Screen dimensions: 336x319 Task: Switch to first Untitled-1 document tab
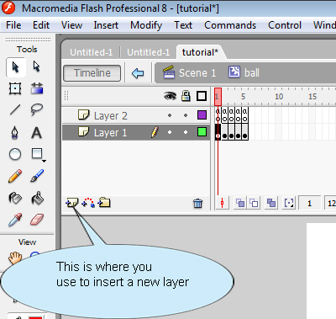(92, 52)
